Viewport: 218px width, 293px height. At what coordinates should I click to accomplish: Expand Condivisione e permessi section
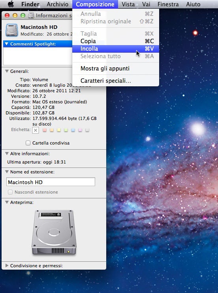[x=7, y=266]
